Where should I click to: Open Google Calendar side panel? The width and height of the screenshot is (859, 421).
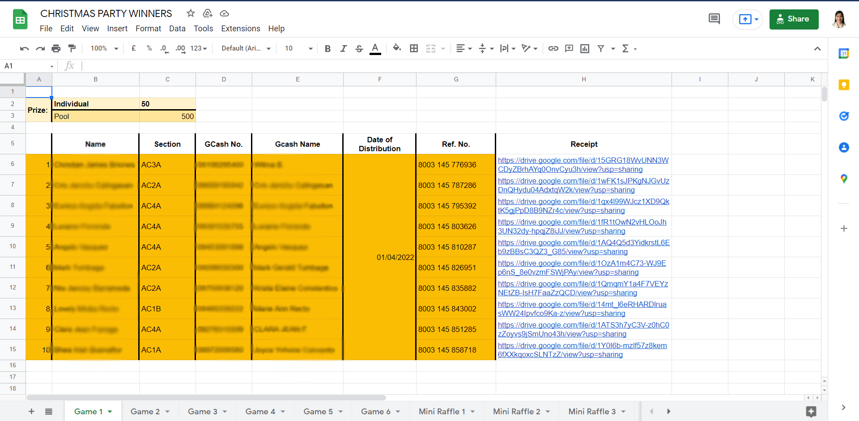coord(844,53)
